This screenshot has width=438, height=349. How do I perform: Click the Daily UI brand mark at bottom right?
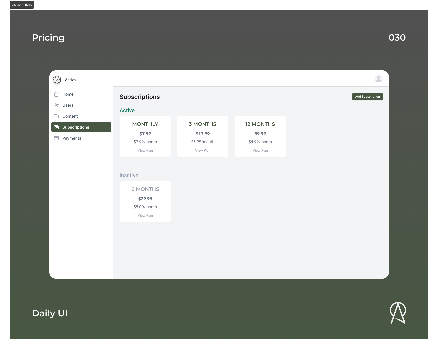tap(398, 313)
